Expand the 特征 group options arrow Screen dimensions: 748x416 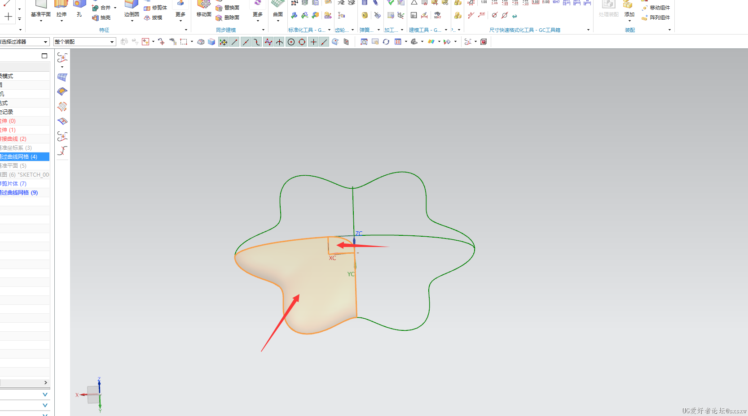point(186,30)
